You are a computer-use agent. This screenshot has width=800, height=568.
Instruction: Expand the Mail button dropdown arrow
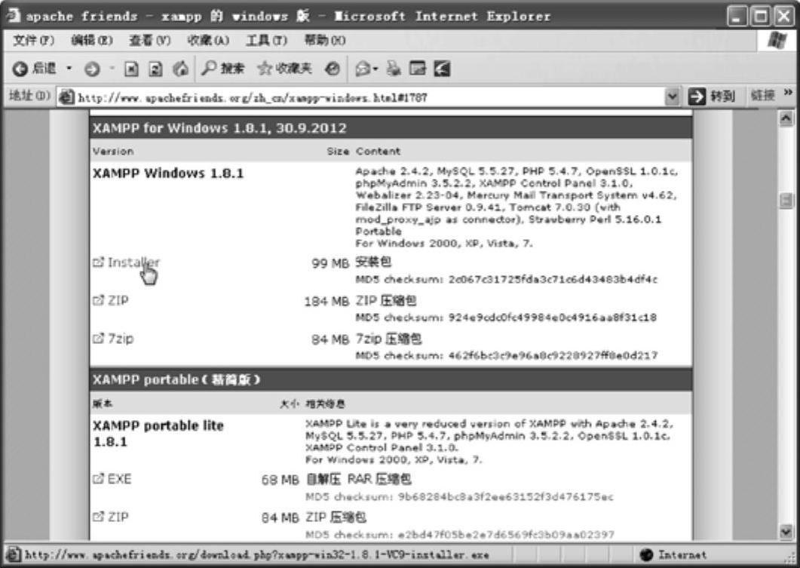(376, 69)
